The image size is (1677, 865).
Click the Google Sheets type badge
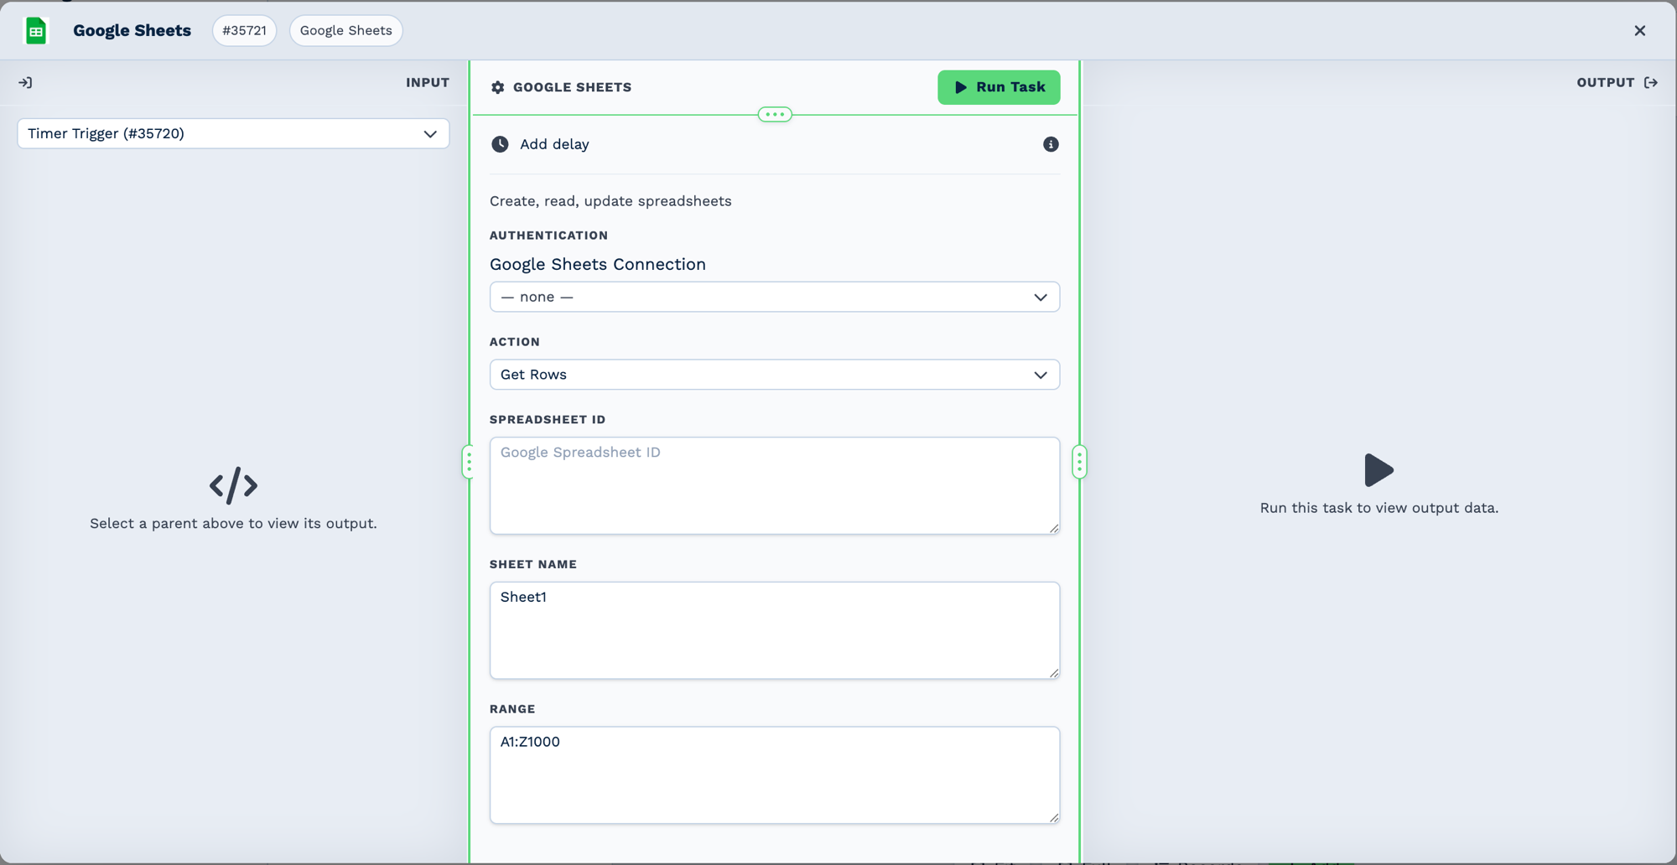(346, 31)
